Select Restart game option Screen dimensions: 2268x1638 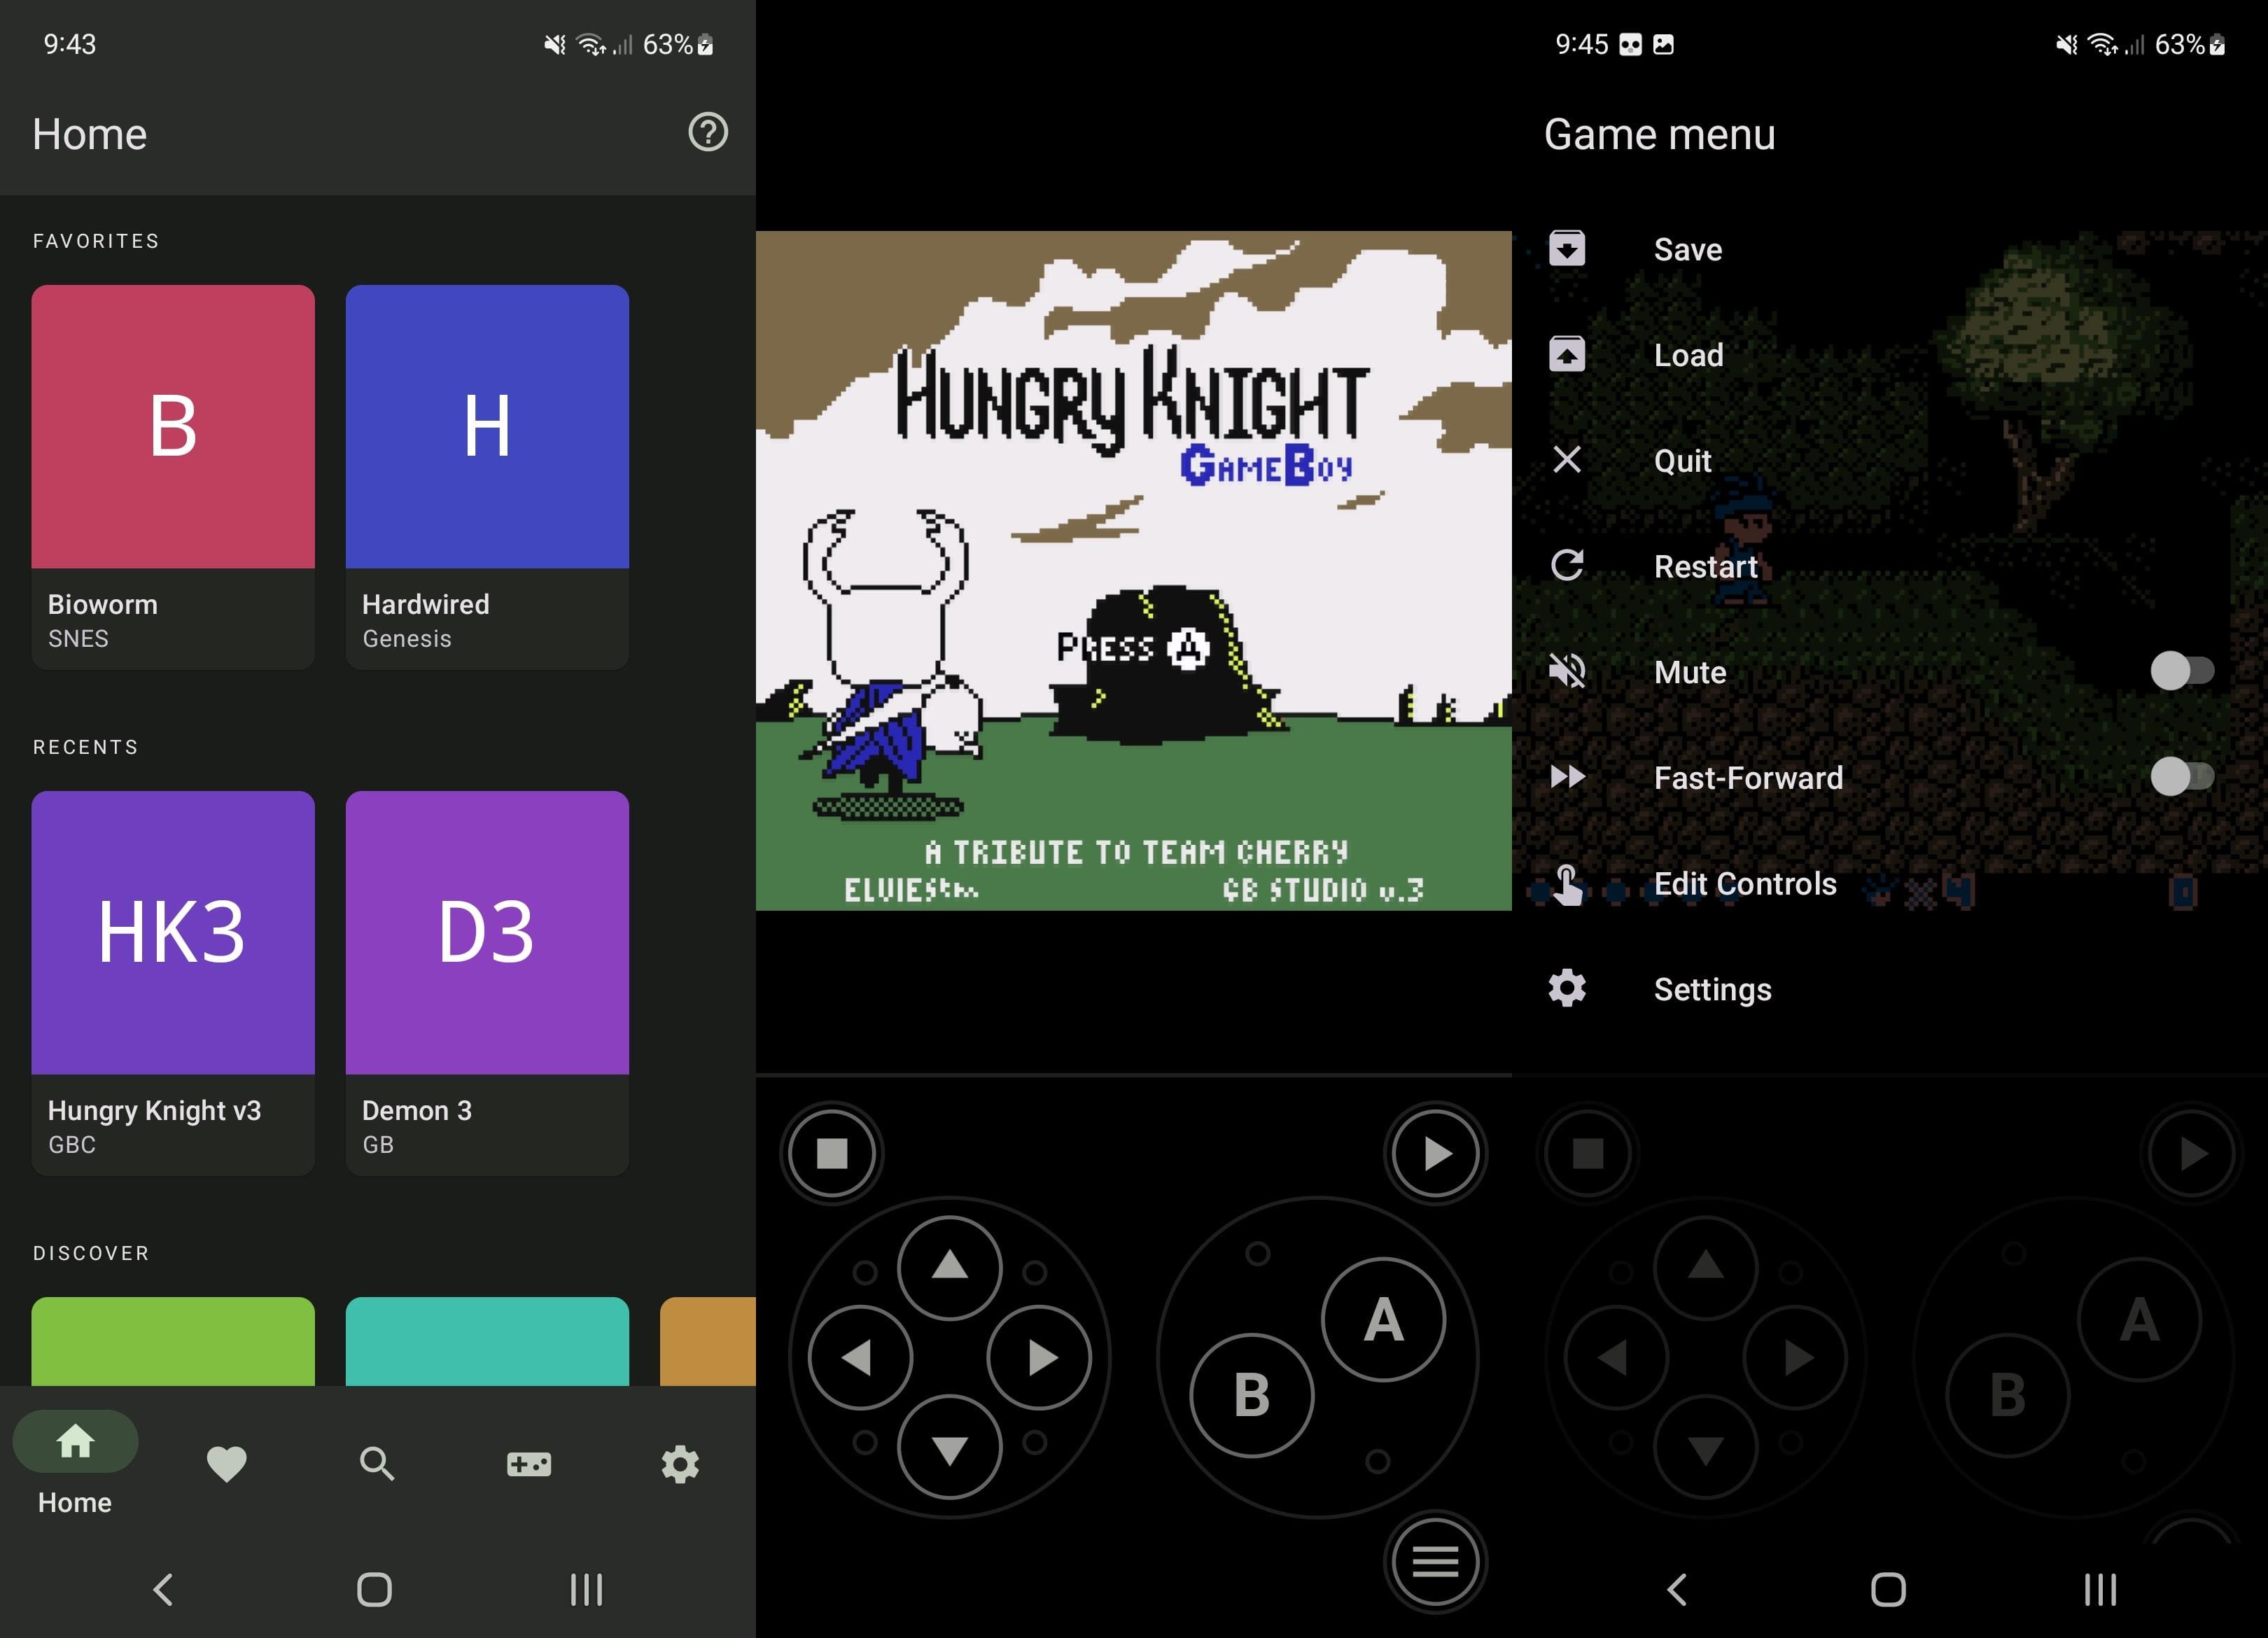(x=1704, y=566)
